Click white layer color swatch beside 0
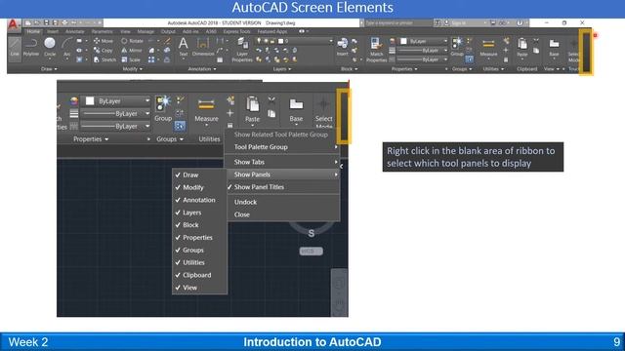Image resolution: width=625 pixels, height=351 pixels. [x=280, y=41]
